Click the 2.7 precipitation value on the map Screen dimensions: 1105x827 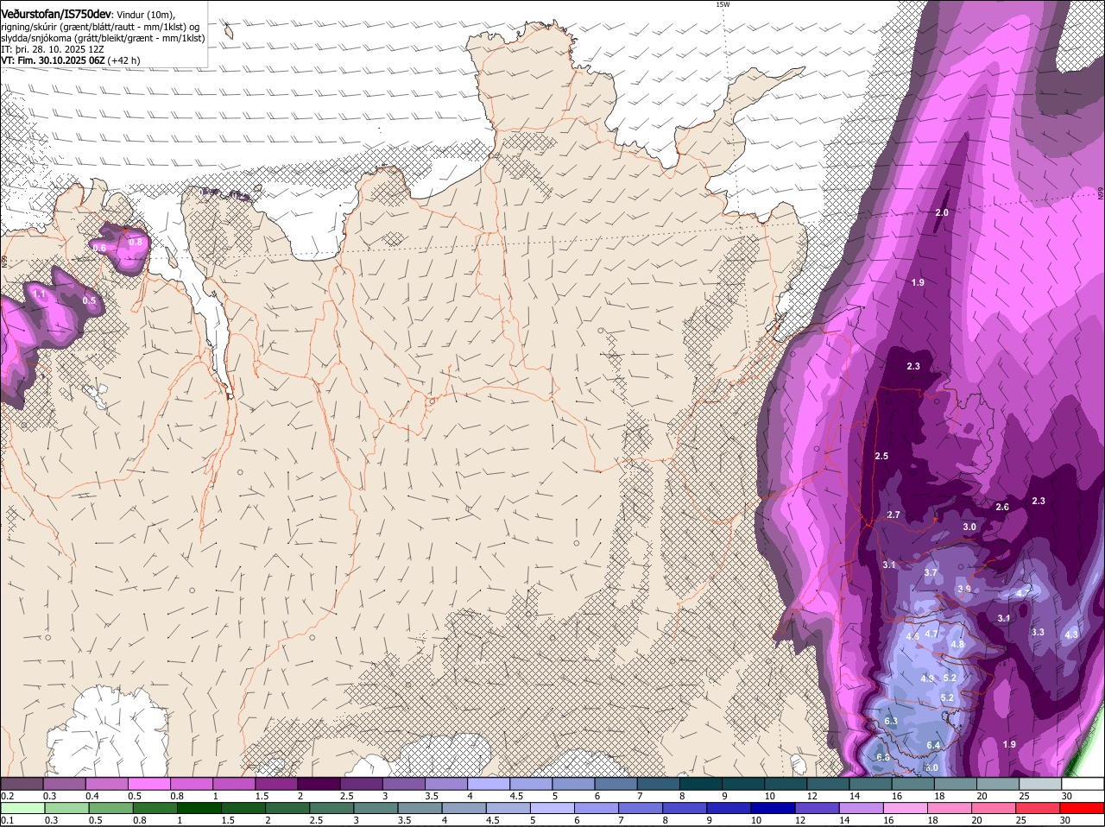893,515
